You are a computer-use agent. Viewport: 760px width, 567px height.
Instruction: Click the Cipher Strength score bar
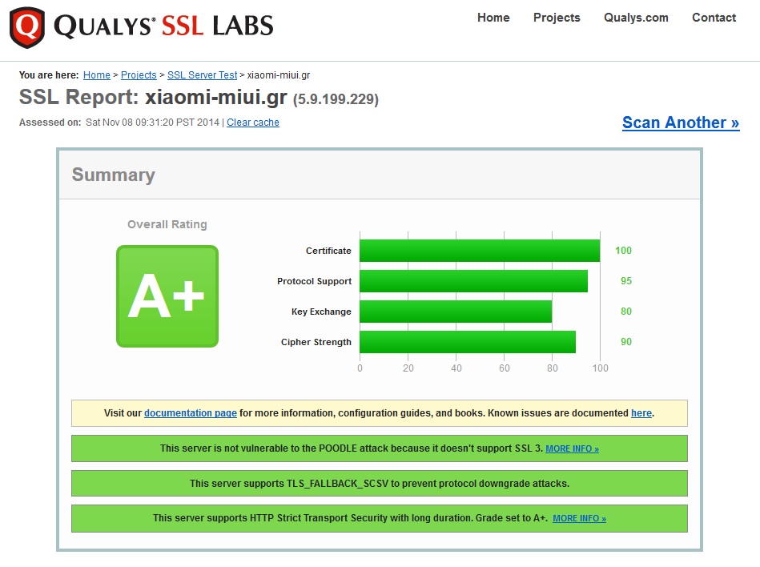[x=468, y=342]
